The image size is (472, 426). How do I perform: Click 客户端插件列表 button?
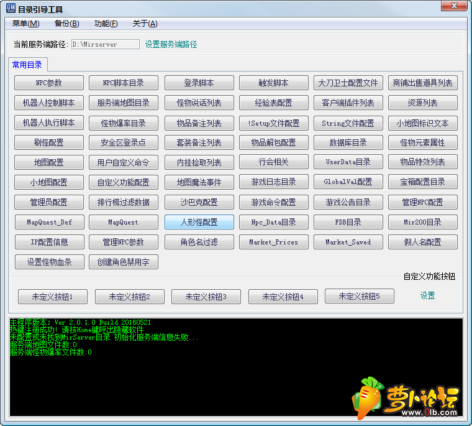click(348, 103)
